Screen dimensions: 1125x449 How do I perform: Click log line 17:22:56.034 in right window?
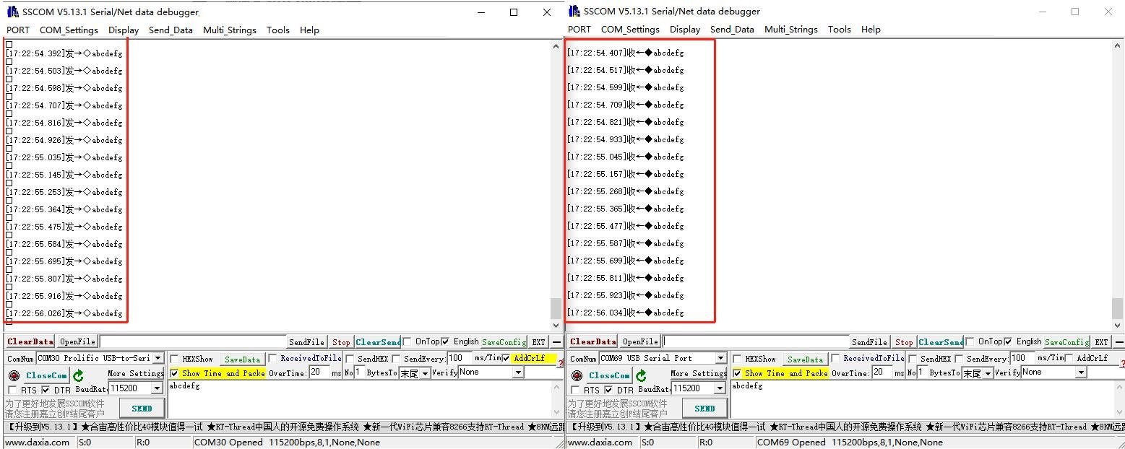[x=626, y=313]
